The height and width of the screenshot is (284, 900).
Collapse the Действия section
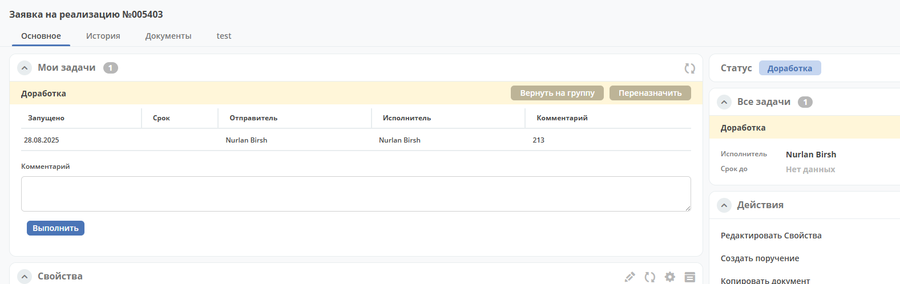pos(724,205)
